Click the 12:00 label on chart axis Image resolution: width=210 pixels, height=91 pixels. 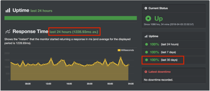click(x=48, y=84)
